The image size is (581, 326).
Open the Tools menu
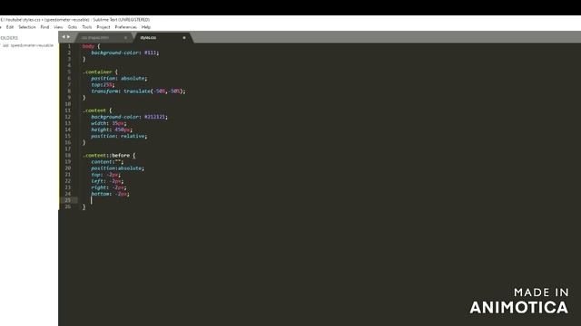point(87,27)
